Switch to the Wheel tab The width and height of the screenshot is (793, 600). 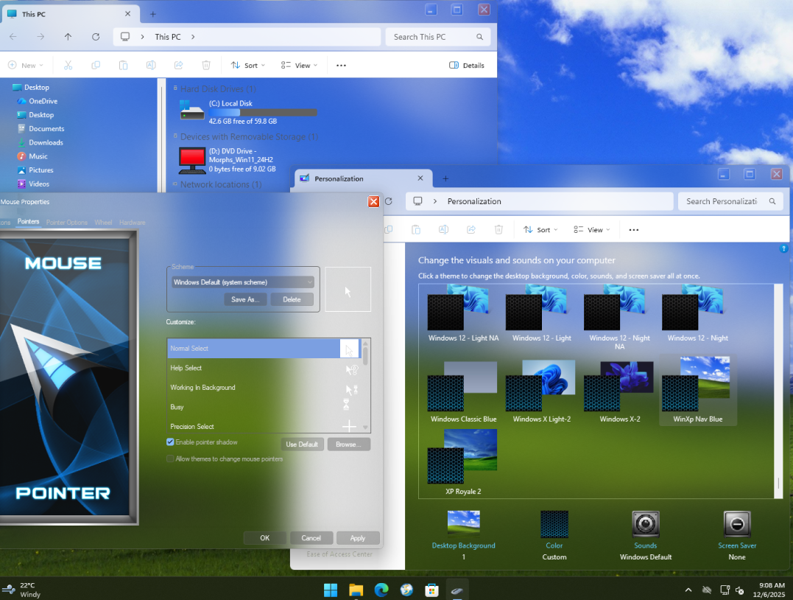click(x=103, y=223)
